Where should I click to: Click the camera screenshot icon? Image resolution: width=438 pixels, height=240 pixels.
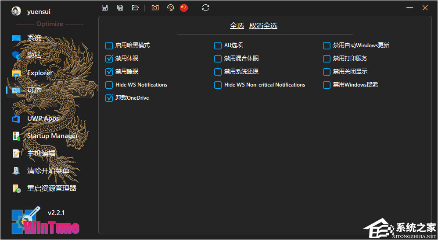coord(155,8)
